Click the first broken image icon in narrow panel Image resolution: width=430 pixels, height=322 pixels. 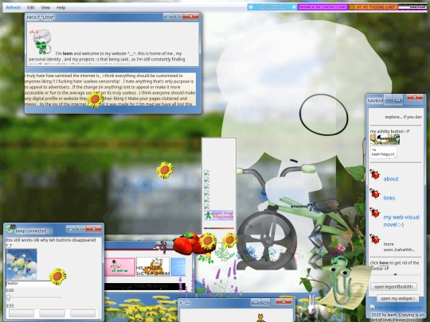pos(207,173)
